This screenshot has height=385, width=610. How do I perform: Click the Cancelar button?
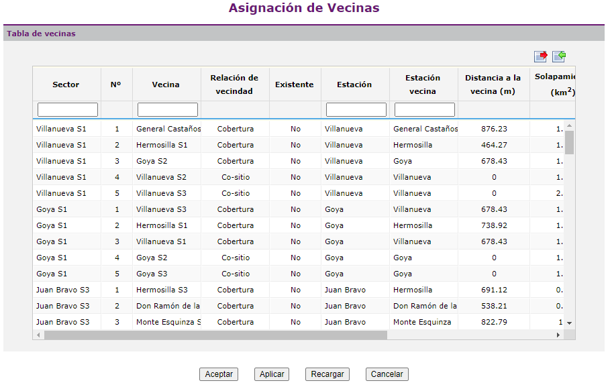387,374
